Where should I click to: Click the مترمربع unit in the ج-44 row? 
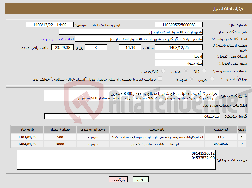[93, 137]
